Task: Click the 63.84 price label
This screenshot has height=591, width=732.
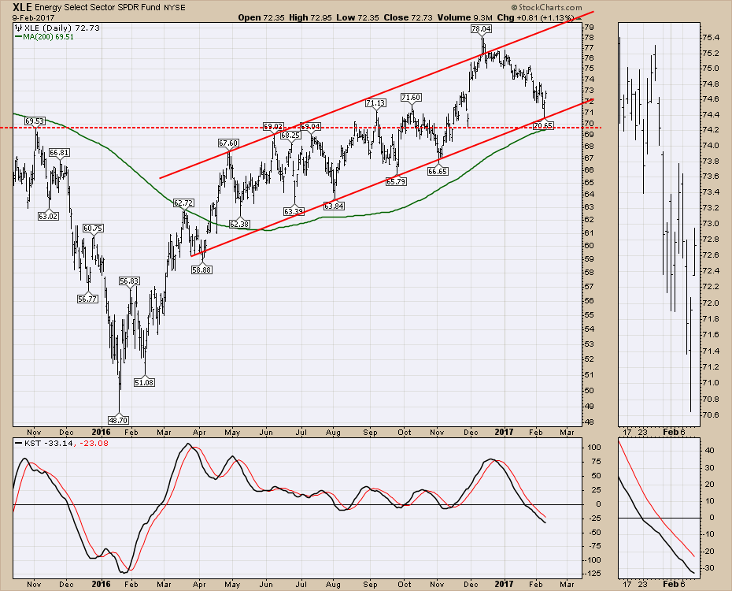Action: [x=334, y=206]
